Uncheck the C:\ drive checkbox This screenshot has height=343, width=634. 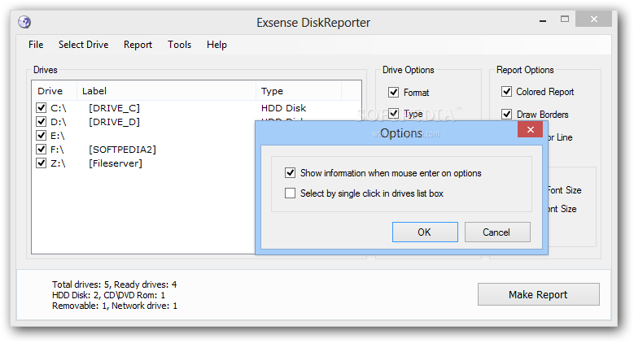42,107
